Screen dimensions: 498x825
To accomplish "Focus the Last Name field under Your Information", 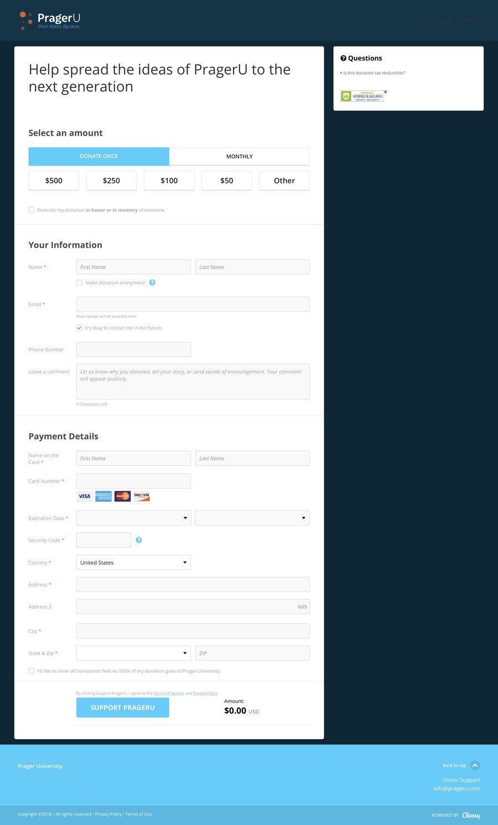I will coord(252,267).
